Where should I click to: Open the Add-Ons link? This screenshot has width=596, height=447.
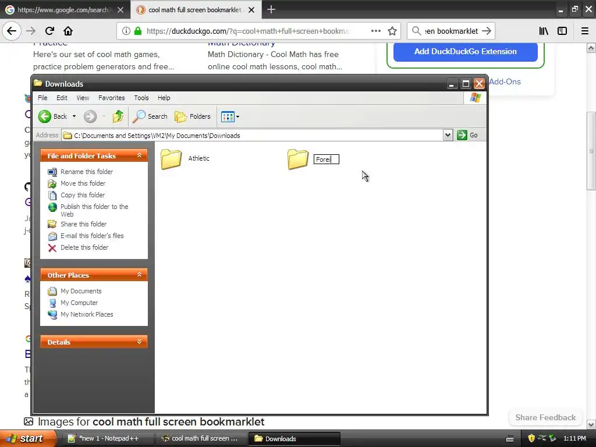coord(505,81)
